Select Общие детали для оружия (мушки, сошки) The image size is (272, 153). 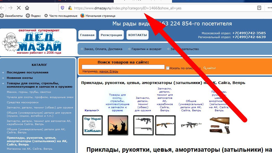click(x=39, y=114)
